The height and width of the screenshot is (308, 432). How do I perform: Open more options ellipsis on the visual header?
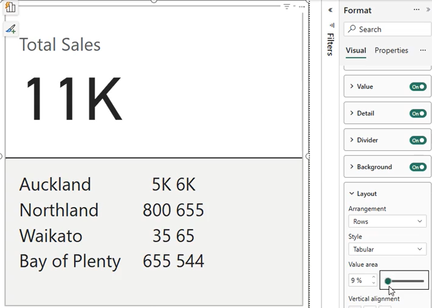click(x=302, y=6)
